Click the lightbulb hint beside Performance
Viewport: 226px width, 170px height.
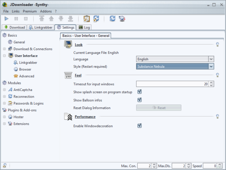(218, 116)
